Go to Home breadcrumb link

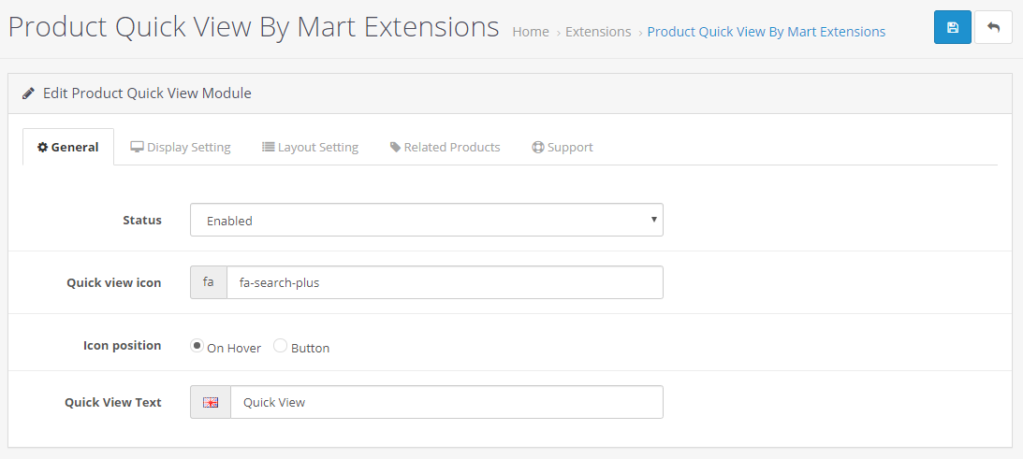(x=531, y=32)
